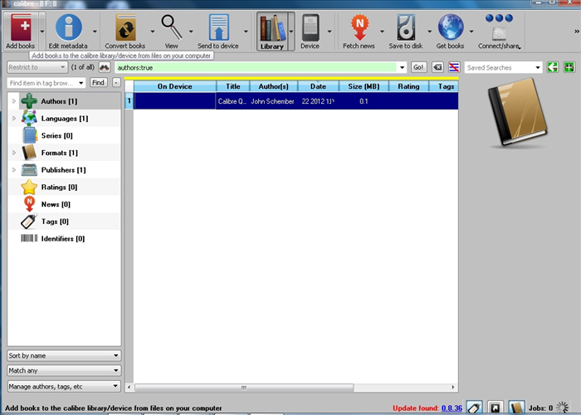Screen dimensions: 581x415
Task: Sort by Author(s) column header
Action: [273, 86]
